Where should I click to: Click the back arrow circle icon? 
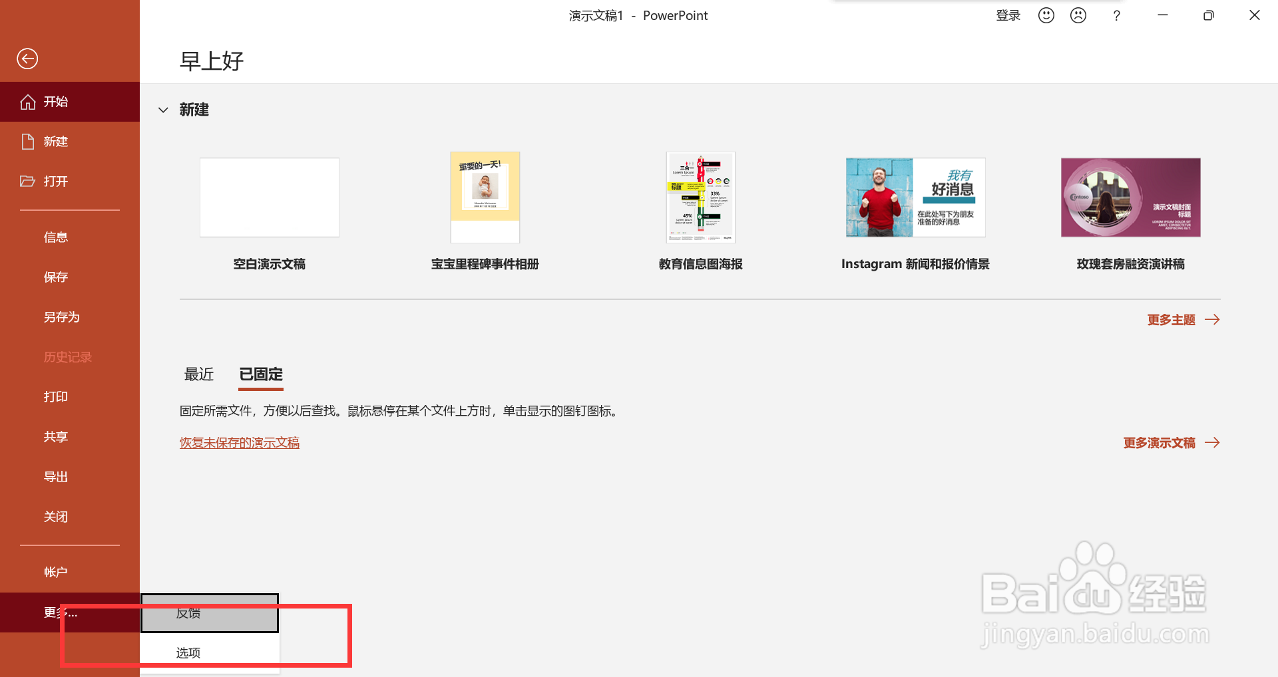[x=27, y=59]
